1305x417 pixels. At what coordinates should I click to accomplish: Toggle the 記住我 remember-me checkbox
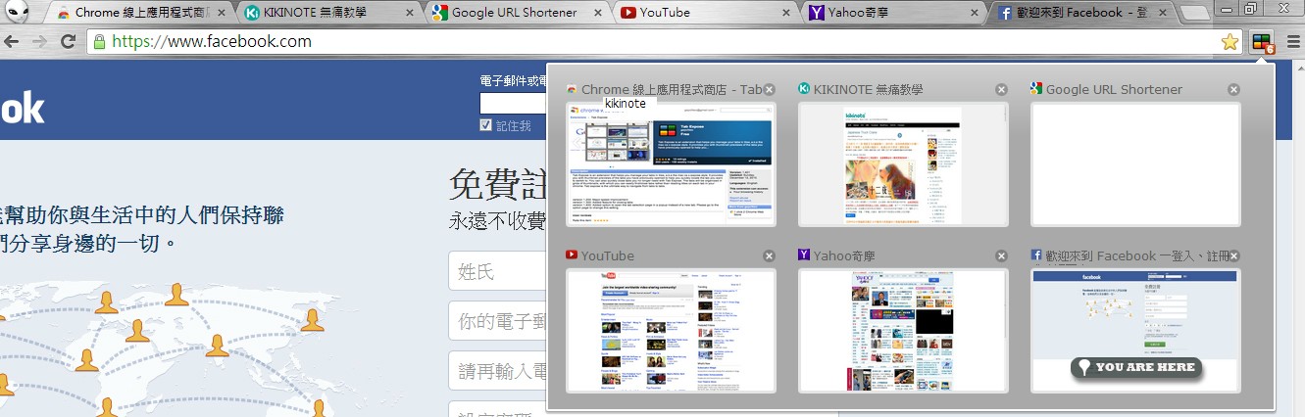485,125
